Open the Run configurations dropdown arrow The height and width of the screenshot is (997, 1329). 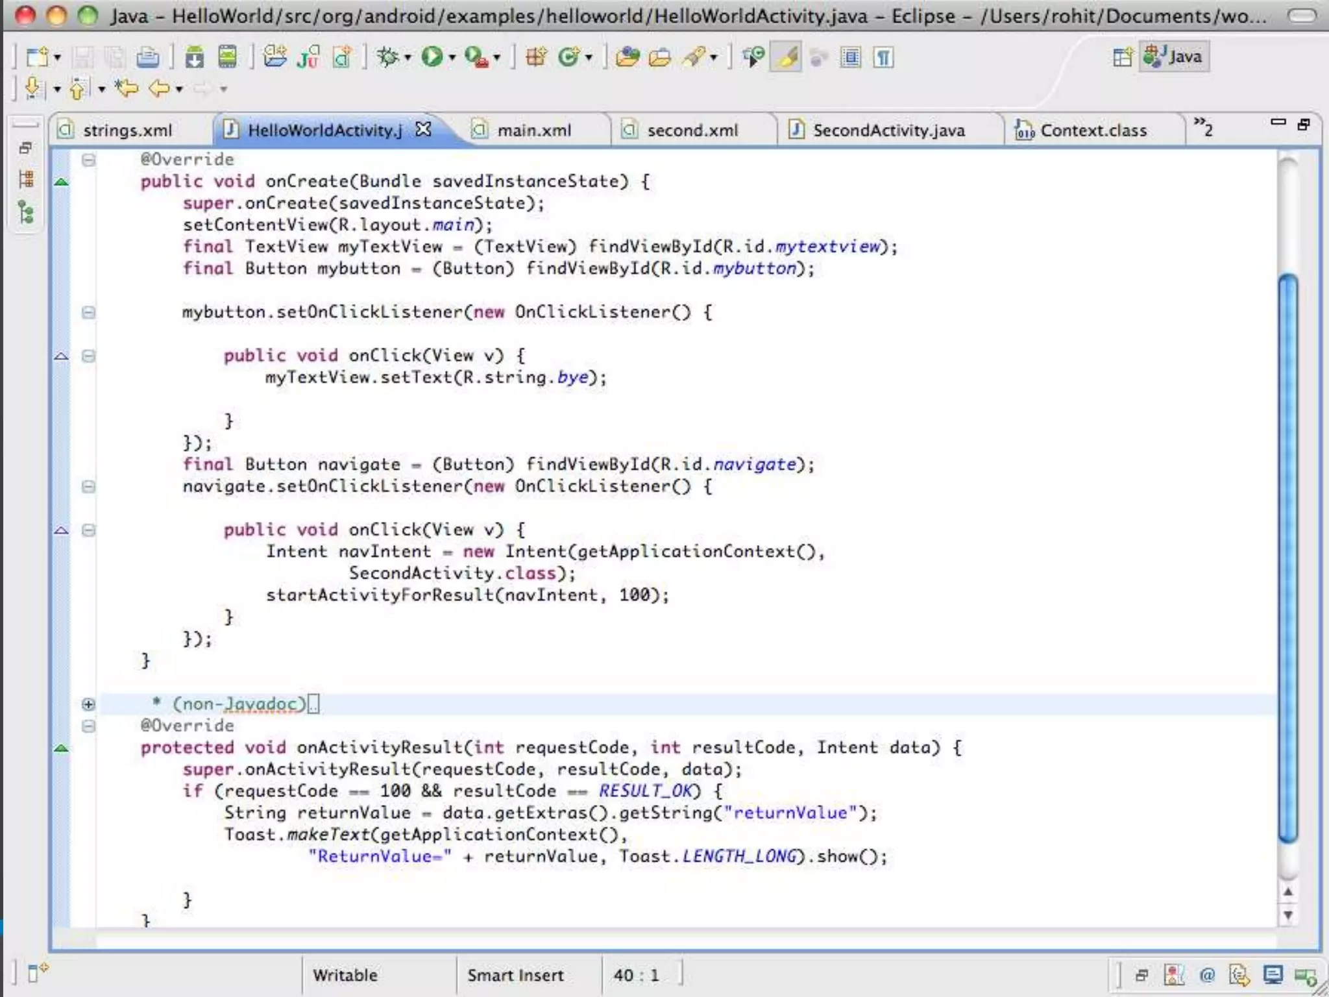(x=452, y=58)
